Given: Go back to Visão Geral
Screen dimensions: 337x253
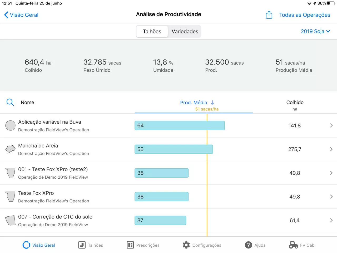Looking at the screenshot, I should [21, 15].
